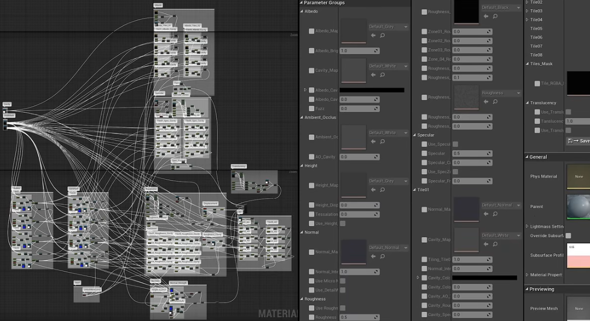Browse to Tile01 Default_Normal texture with magnifier icon
The image size is (590, 321).
tap(495, 214)
